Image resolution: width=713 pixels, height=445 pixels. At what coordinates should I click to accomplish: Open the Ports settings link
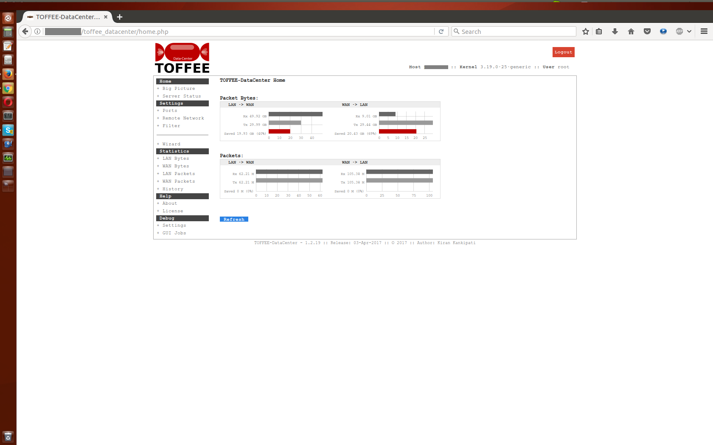click(170, 111)
